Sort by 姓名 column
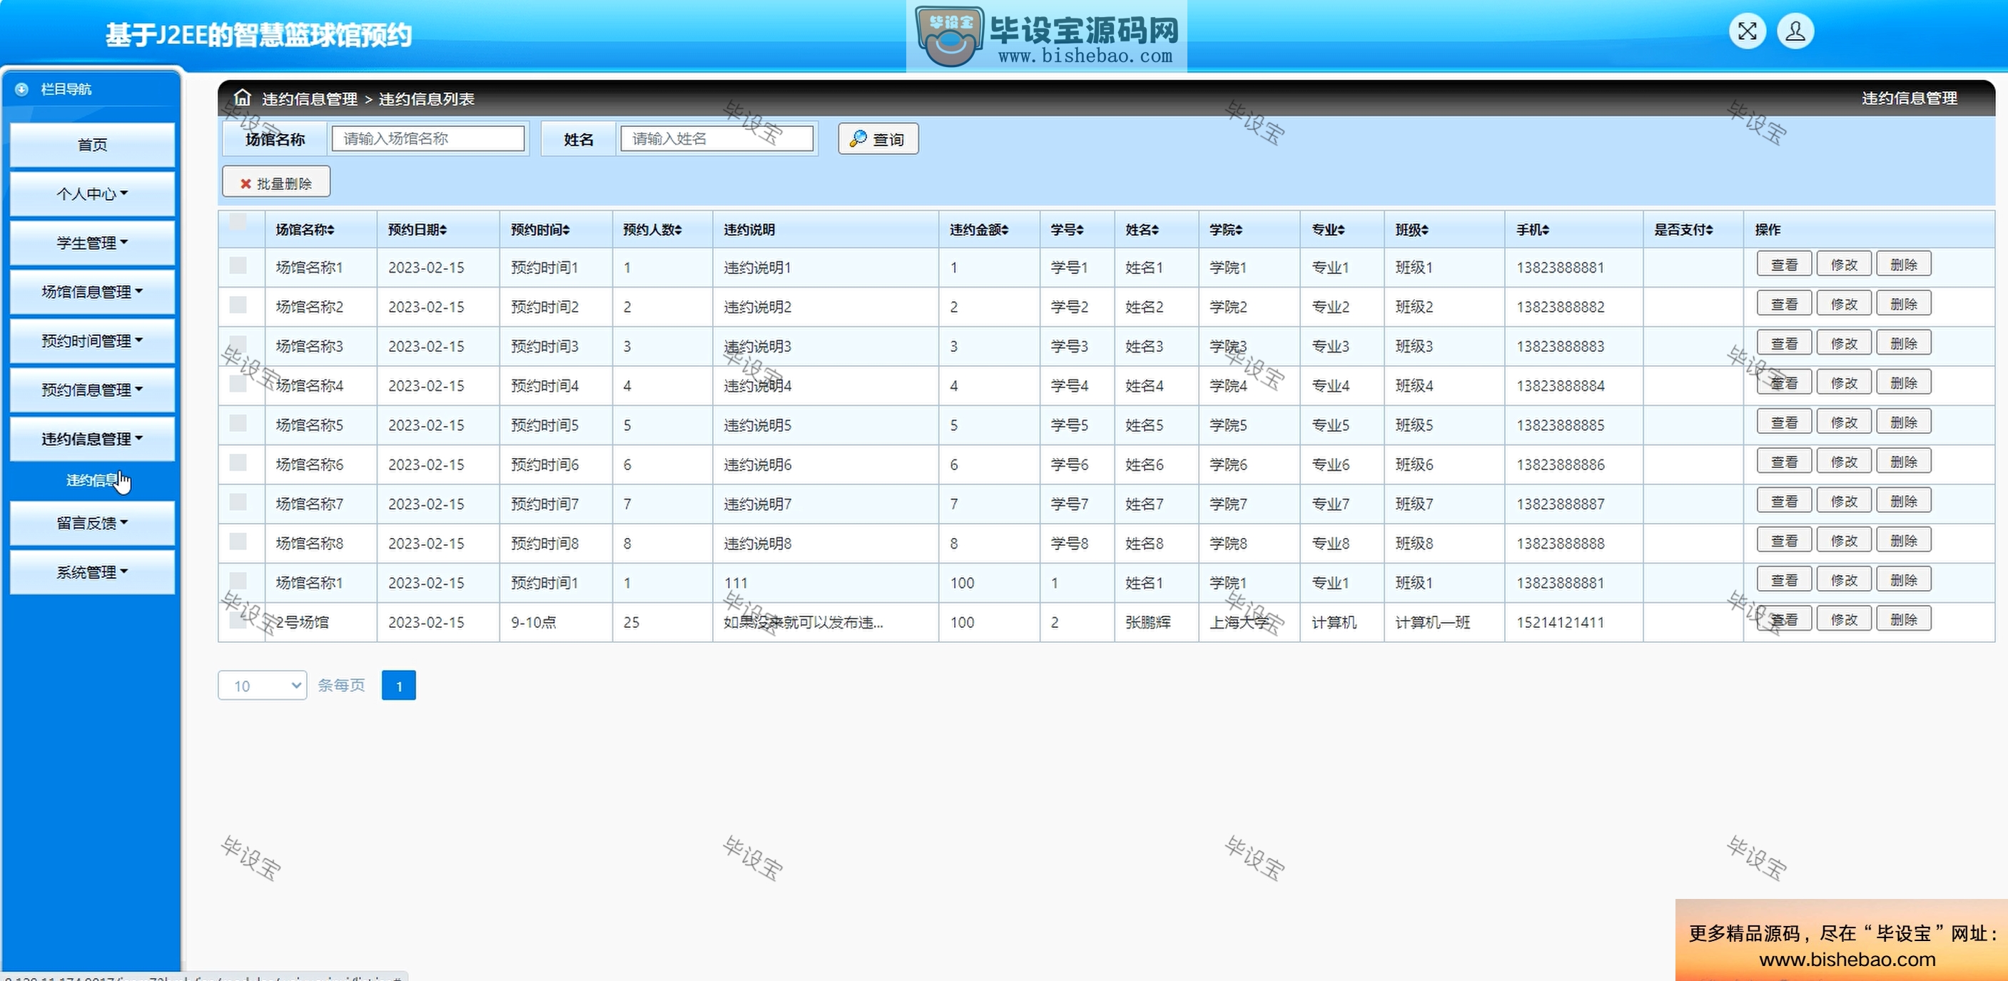The height and width of the screenshot is (981, 2008). point(1142,230)
